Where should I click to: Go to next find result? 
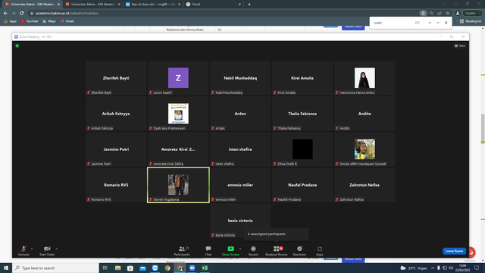pyautogui.click(x=438, y=23)
